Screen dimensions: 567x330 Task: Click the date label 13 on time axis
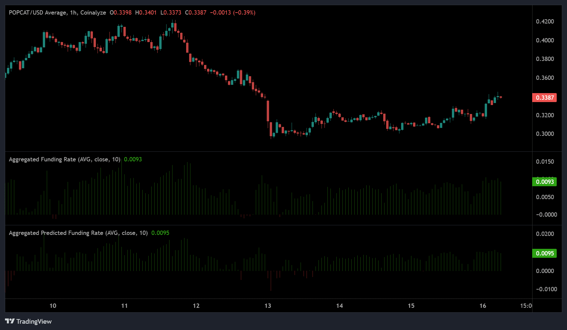click(x=268, y=306)
